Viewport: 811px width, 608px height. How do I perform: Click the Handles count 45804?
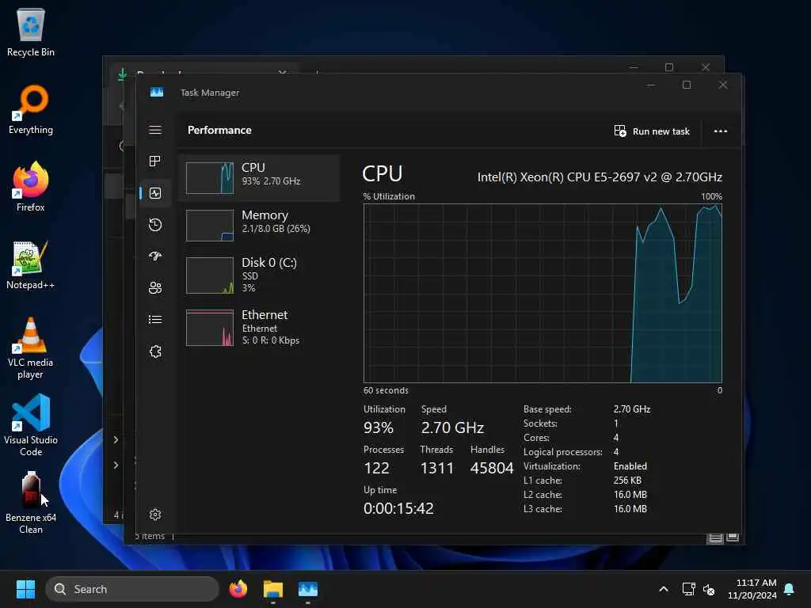(x=492, y=468)
